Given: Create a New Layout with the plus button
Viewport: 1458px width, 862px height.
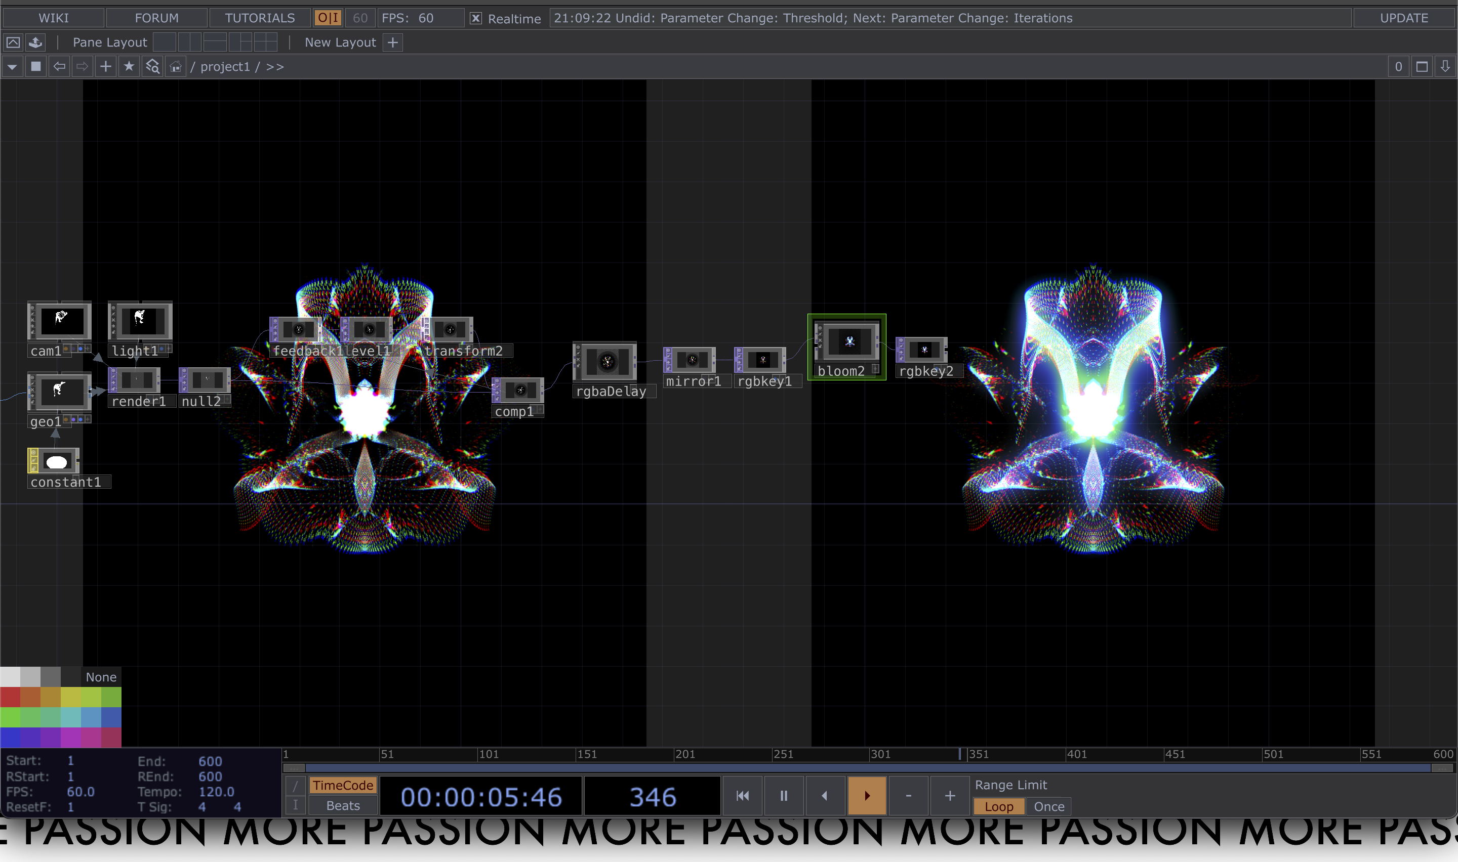Looking at the screenshot, I should click(394, 42).
